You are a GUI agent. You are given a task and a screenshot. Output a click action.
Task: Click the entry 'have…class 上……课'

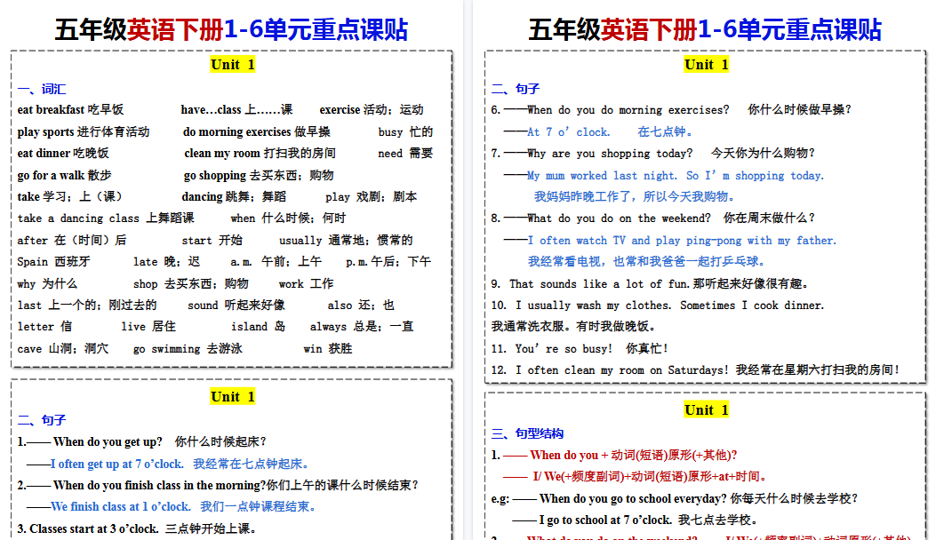tap(237, 110)
